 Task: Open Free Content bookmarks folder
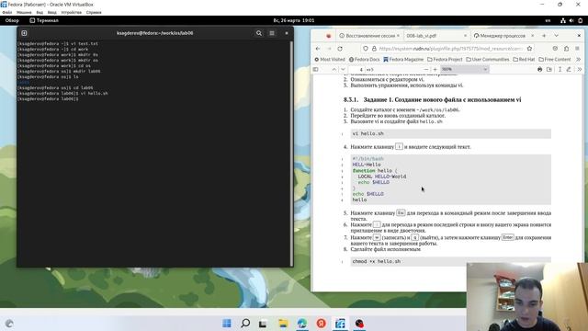[555, 59]
